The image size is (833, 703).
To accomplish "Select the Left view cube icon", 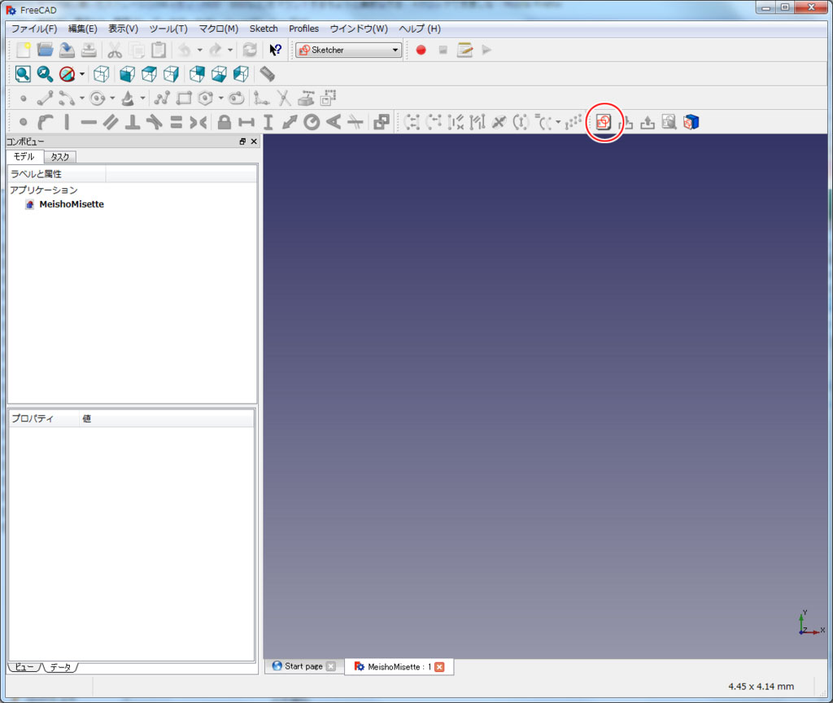I will point(241,74).
